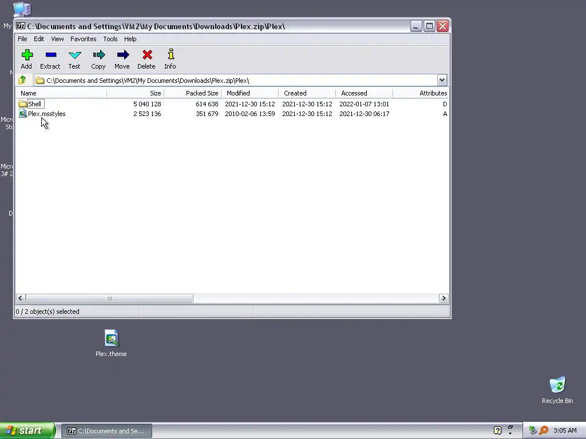Open the Info tool
Screen dimensions: 586x439
pyautogui.click(x=171, y=54)
